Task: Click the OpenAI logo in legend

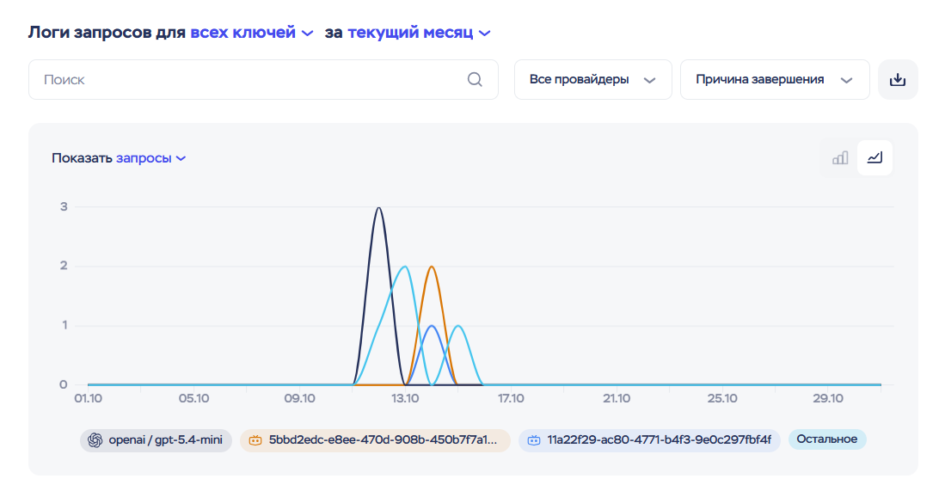Action: point(95,440)
